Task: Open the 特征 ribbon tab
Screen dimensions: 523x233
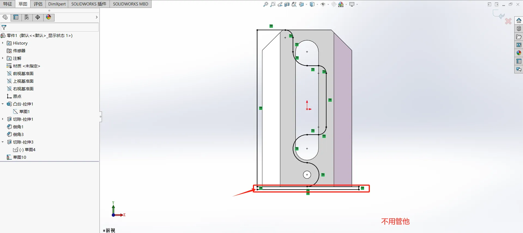Action: coord(8,4)
